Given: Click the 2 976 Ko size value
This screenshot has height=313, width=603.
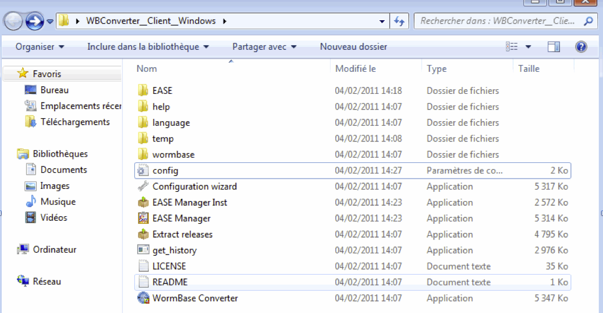Looking at the screenshot, I should (551, 250).
